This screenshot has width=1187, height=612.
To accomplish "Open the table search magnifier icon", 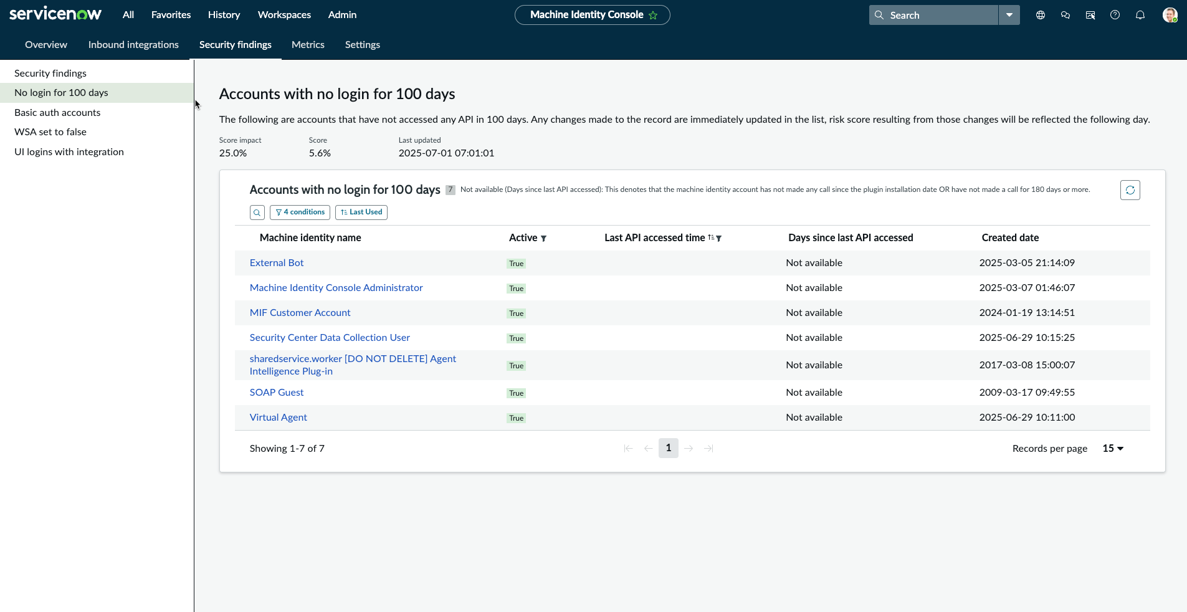I will [257, 213].
